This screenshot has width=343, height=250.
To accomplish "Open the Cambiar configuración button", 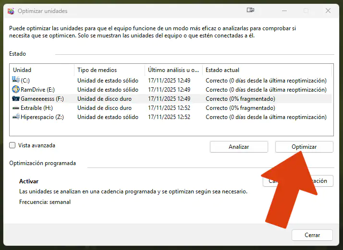I will click(298, 181).
